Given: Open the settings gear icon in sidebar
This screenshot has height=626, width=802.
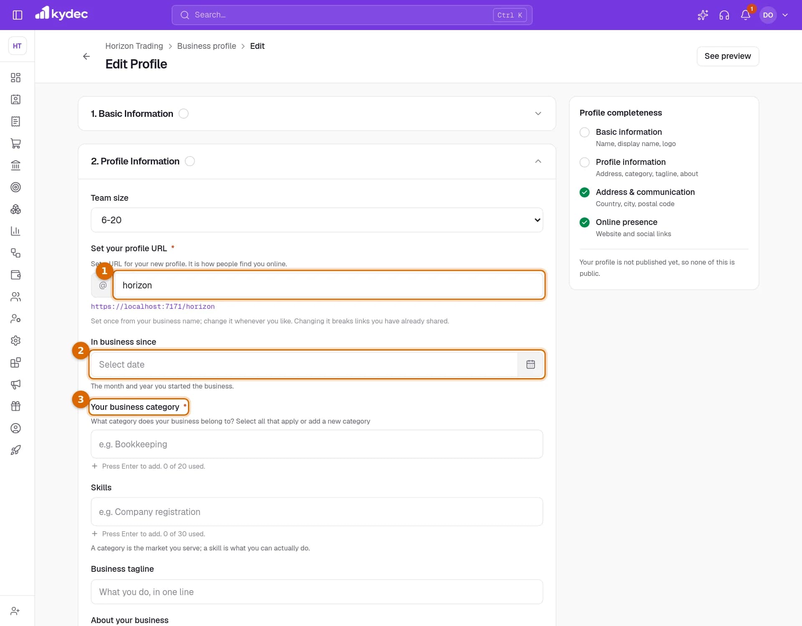Looking at the screenshot, I should [15, 341].
